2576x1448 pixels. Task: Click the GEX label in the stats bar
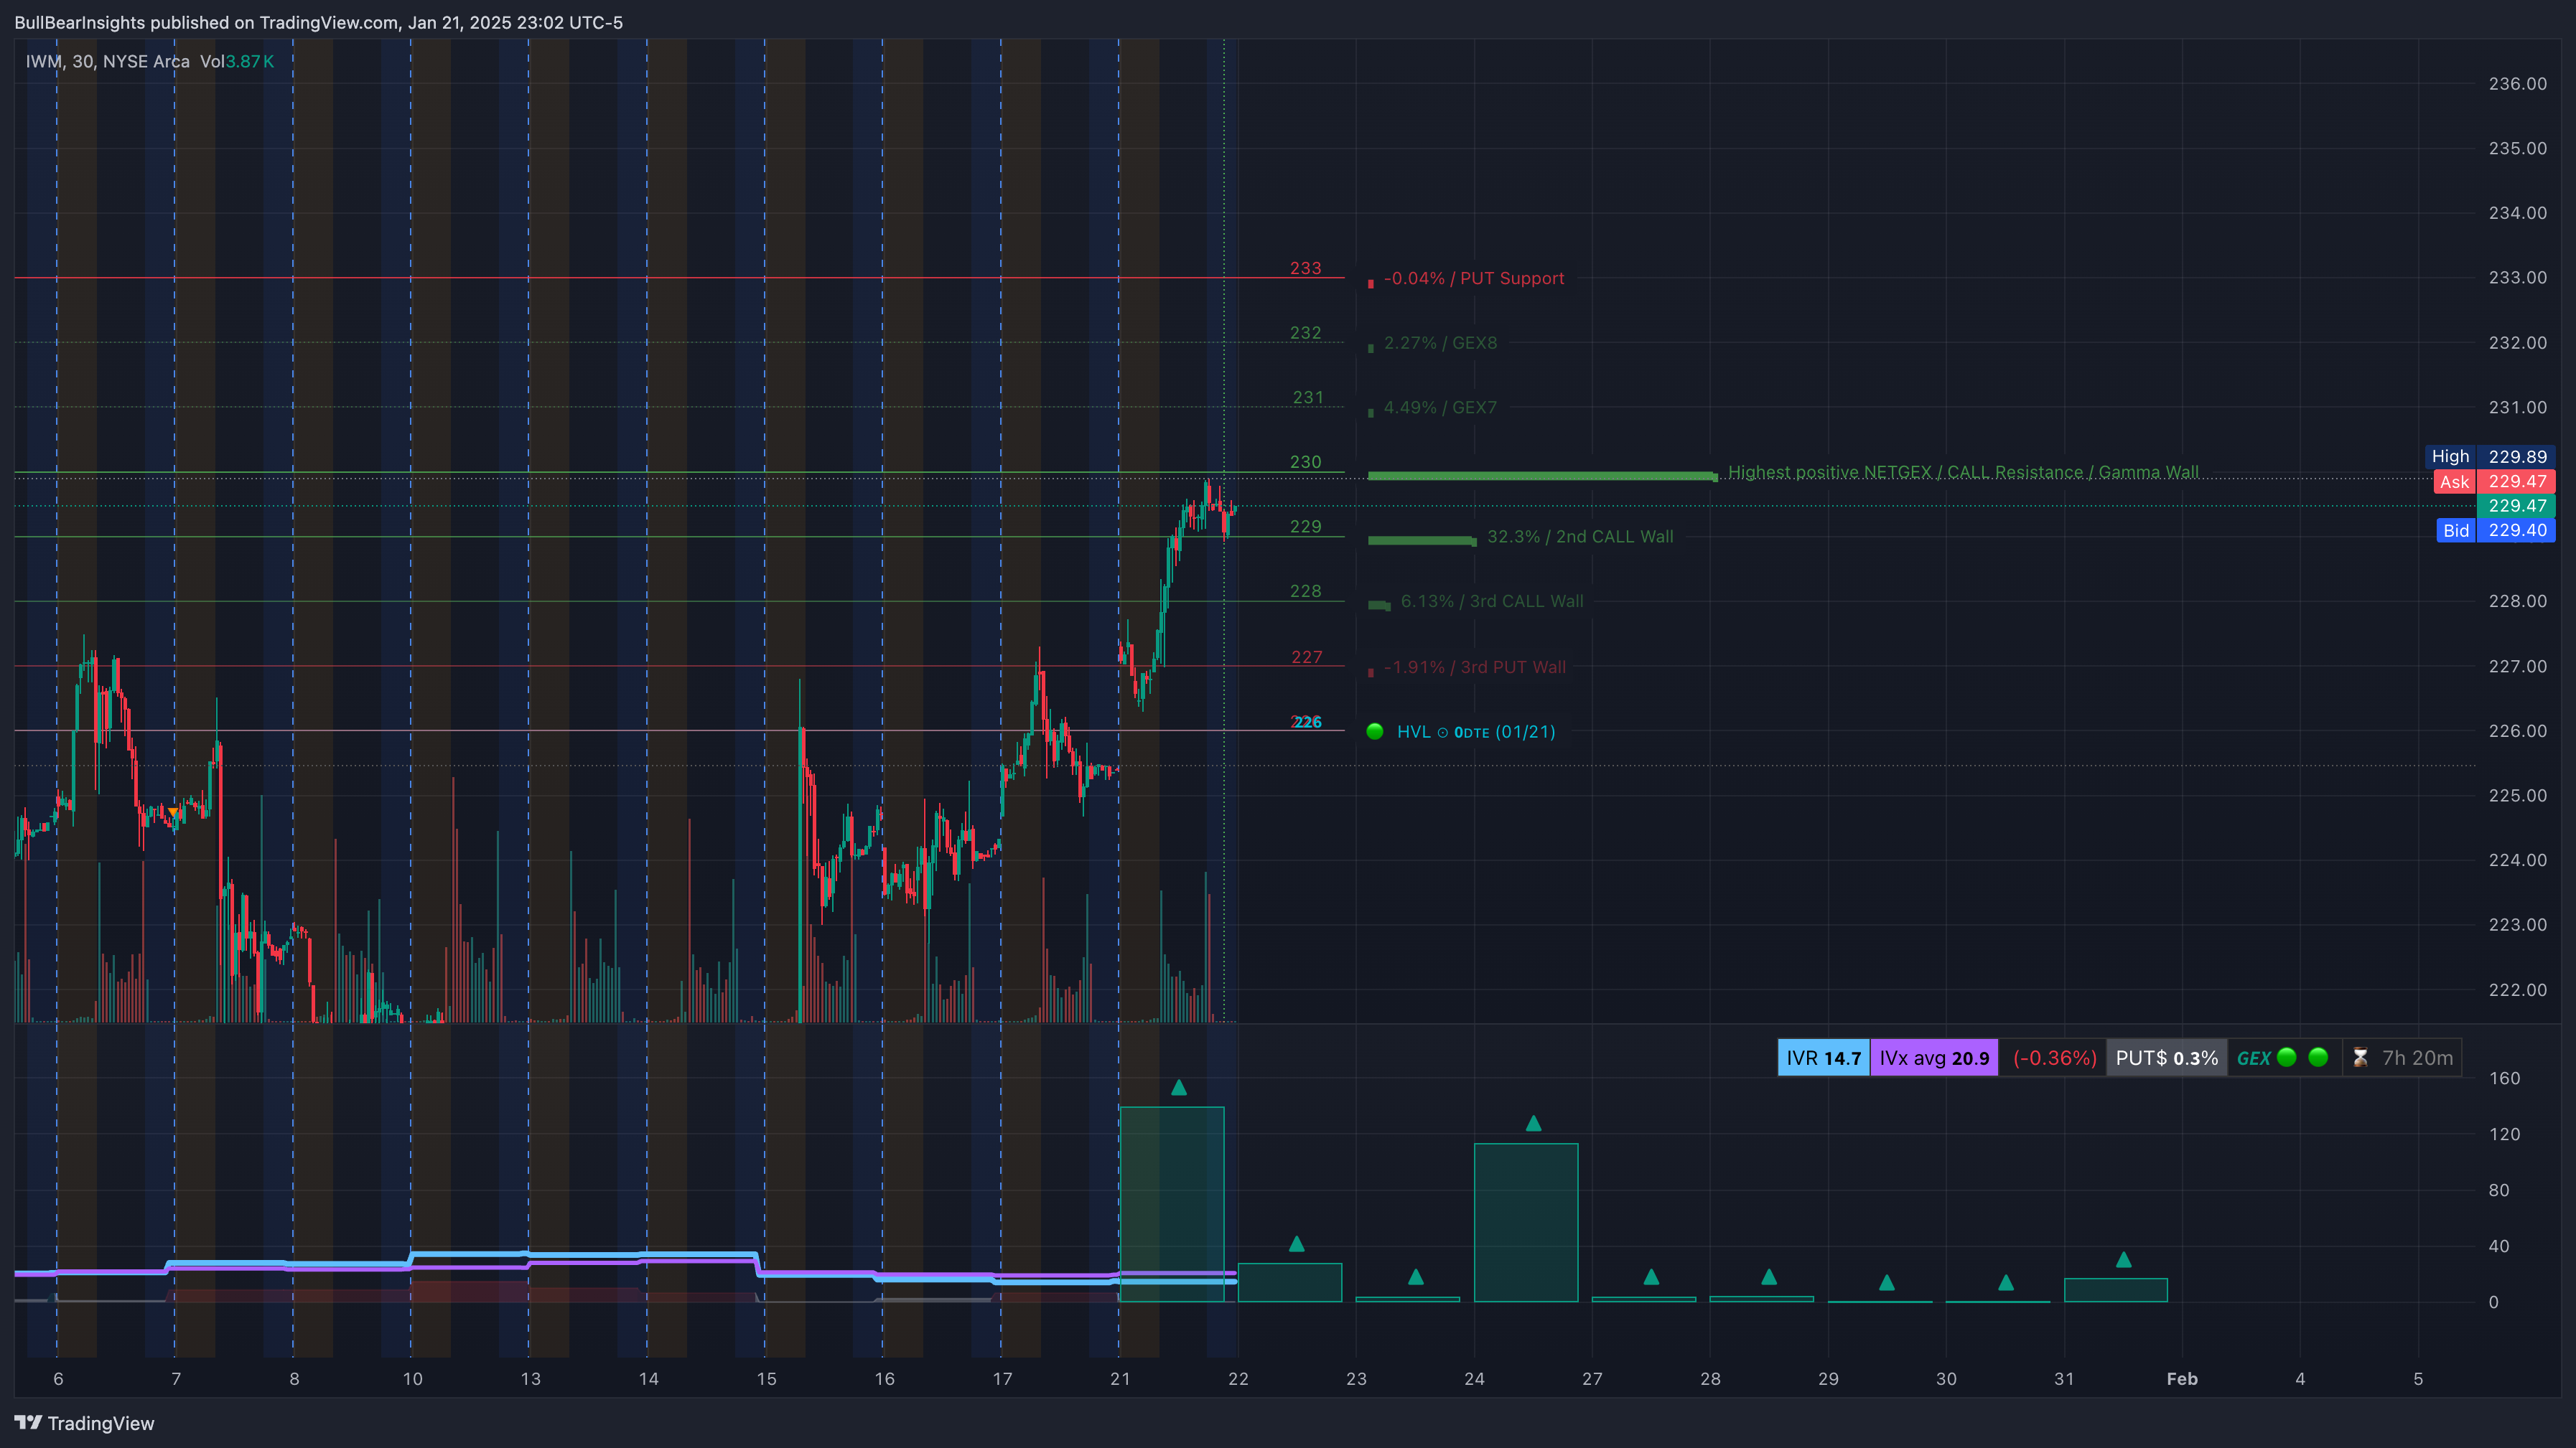pos(2253,1058)
